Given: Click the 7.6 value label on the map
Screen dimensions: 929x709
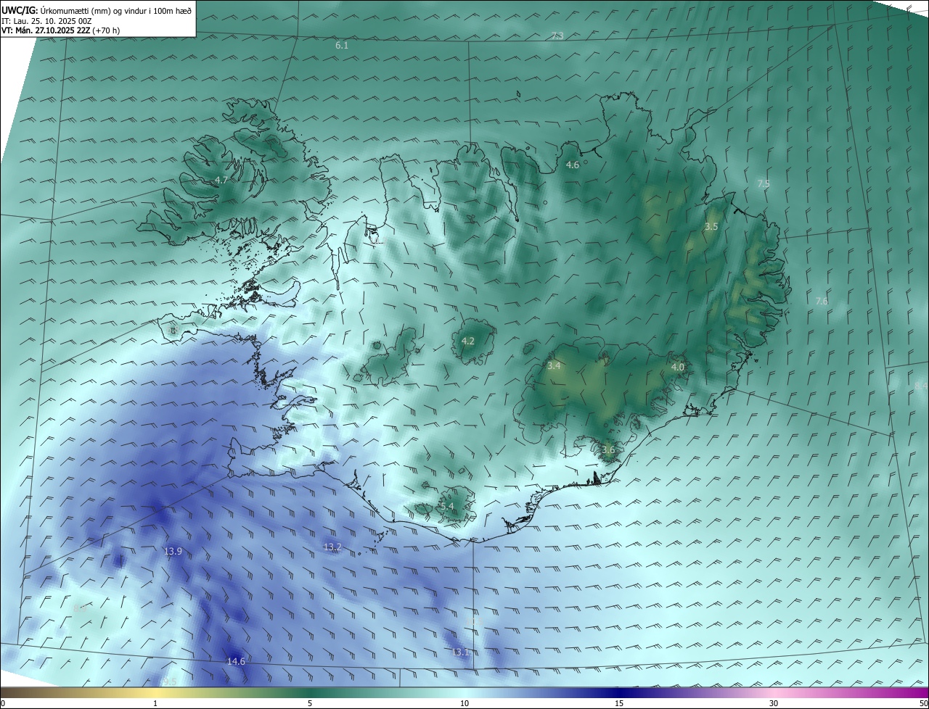Looking at the screenshot, I should [822, 301].
